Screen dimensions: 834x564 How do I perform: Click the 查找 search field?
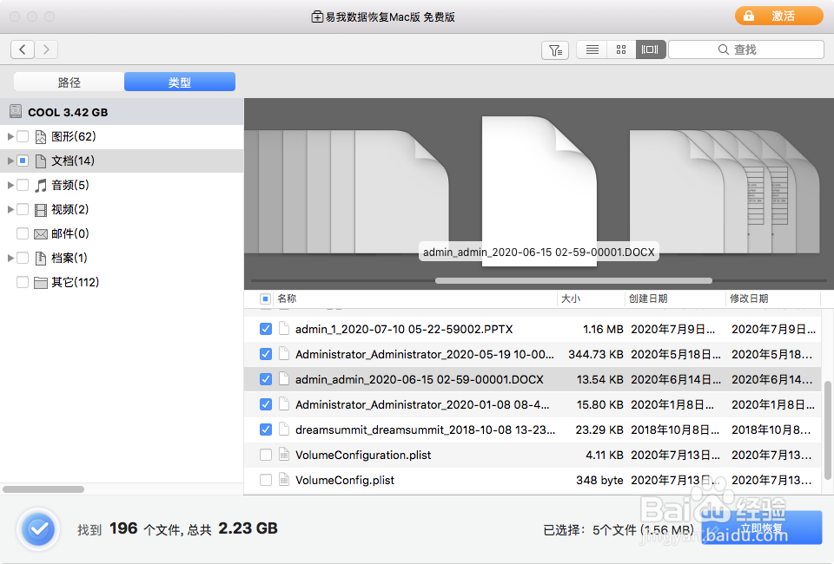coord(745,49)
